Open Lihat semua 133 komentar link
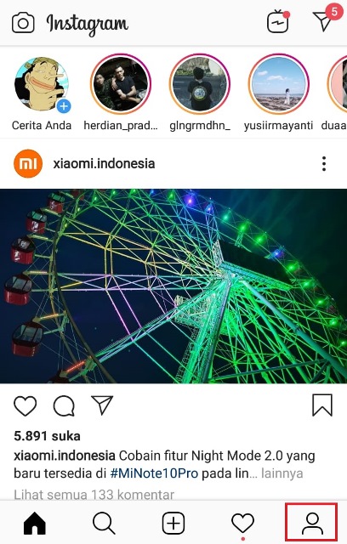Screen dimensions: 347x544 pyautogui.click(x=94, y=495)
